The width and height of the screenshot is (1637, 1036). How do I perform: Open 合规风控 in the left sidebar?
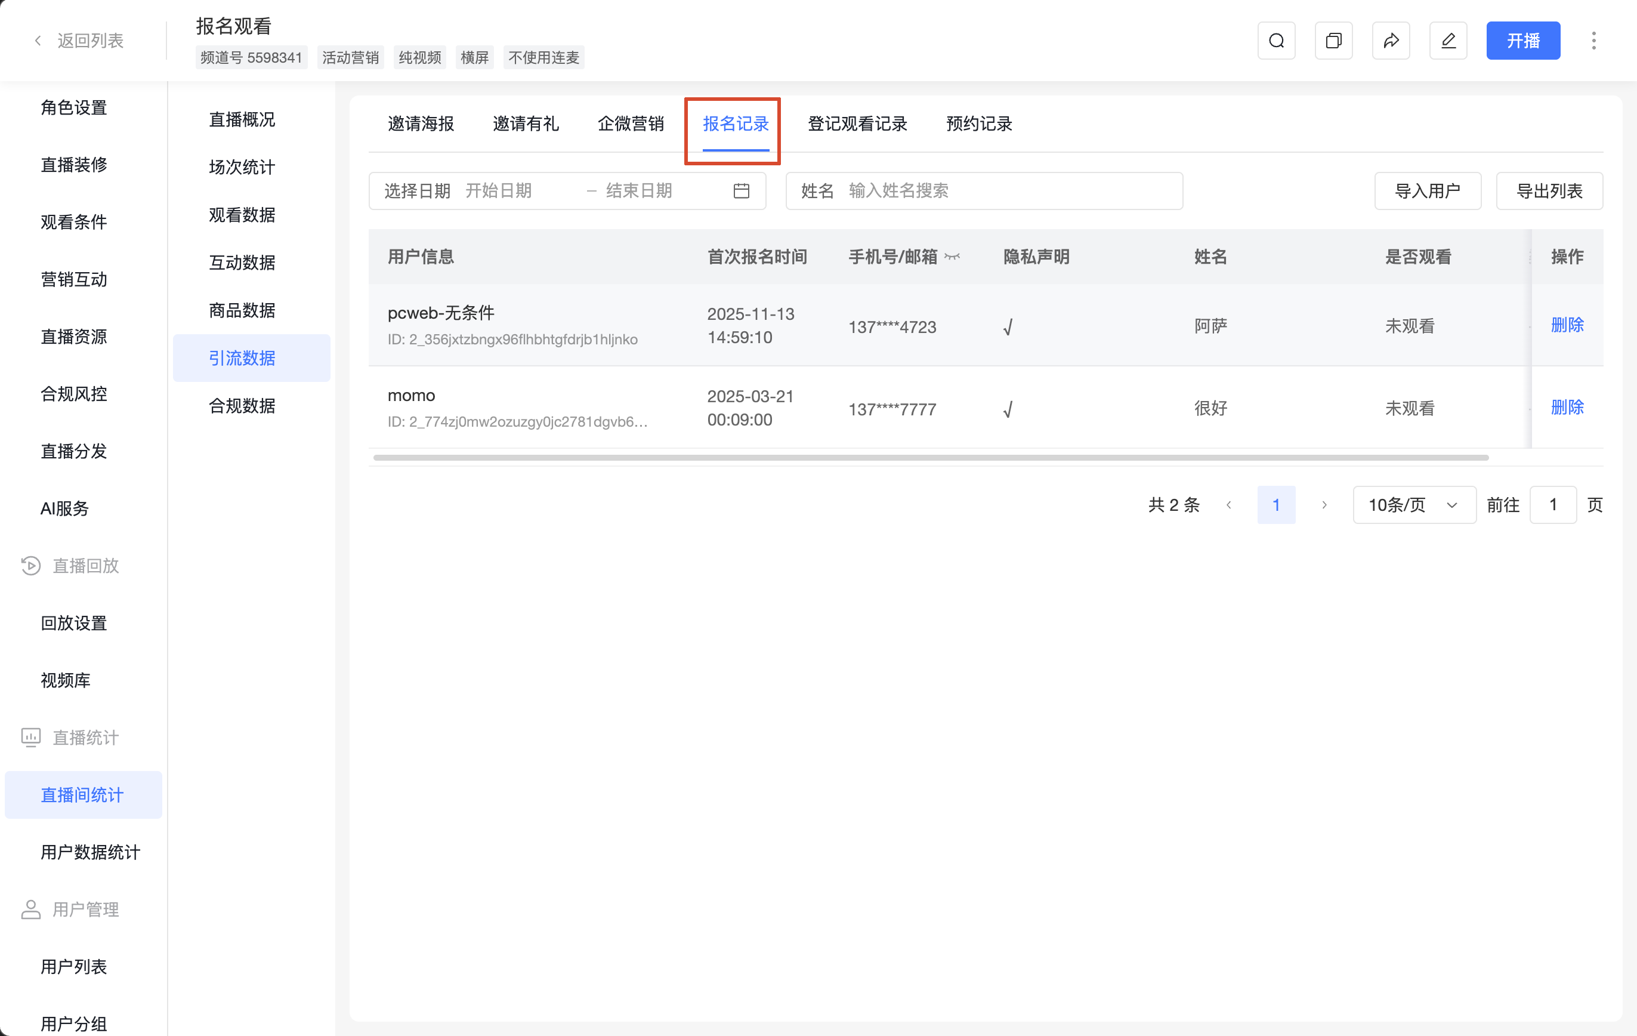click(x=73, y=394)
